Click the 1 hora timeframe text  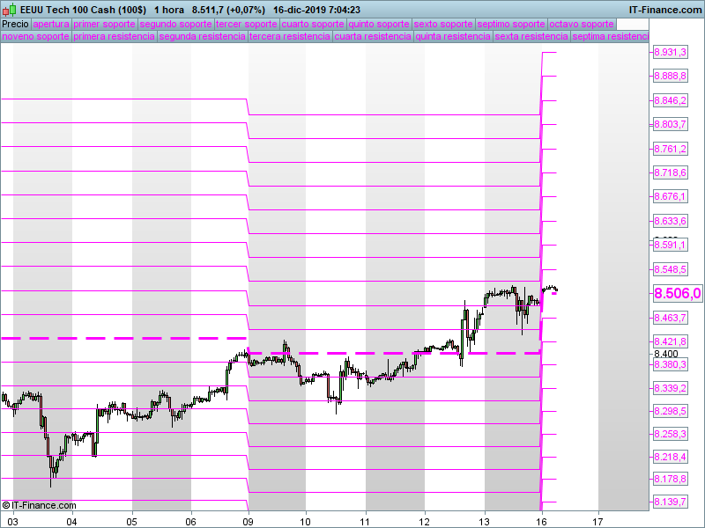[169, 10]
